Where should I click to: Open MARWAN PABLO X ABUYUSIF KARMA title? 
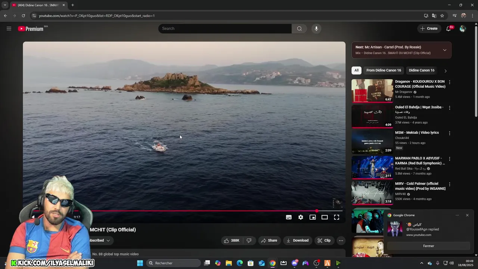(x=420, y=161)
